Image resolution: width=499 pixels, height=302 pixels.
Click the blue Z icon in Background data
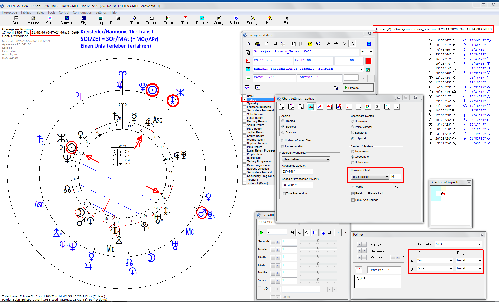point(369,44)
